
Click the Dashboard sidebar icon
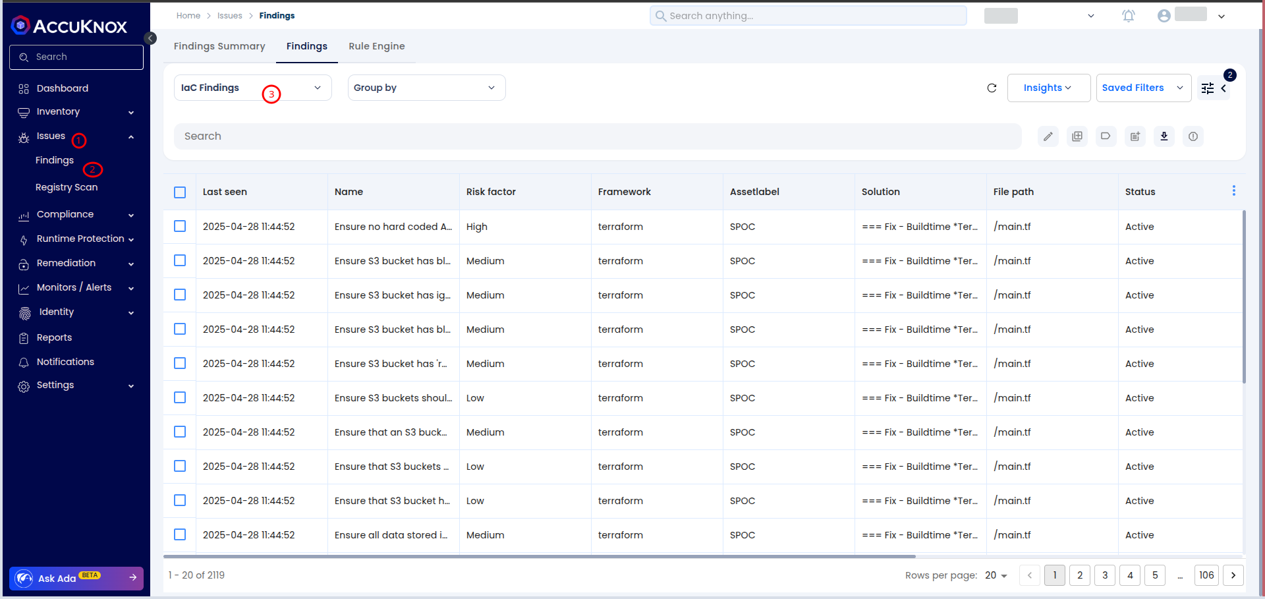(x=24, y=89)
